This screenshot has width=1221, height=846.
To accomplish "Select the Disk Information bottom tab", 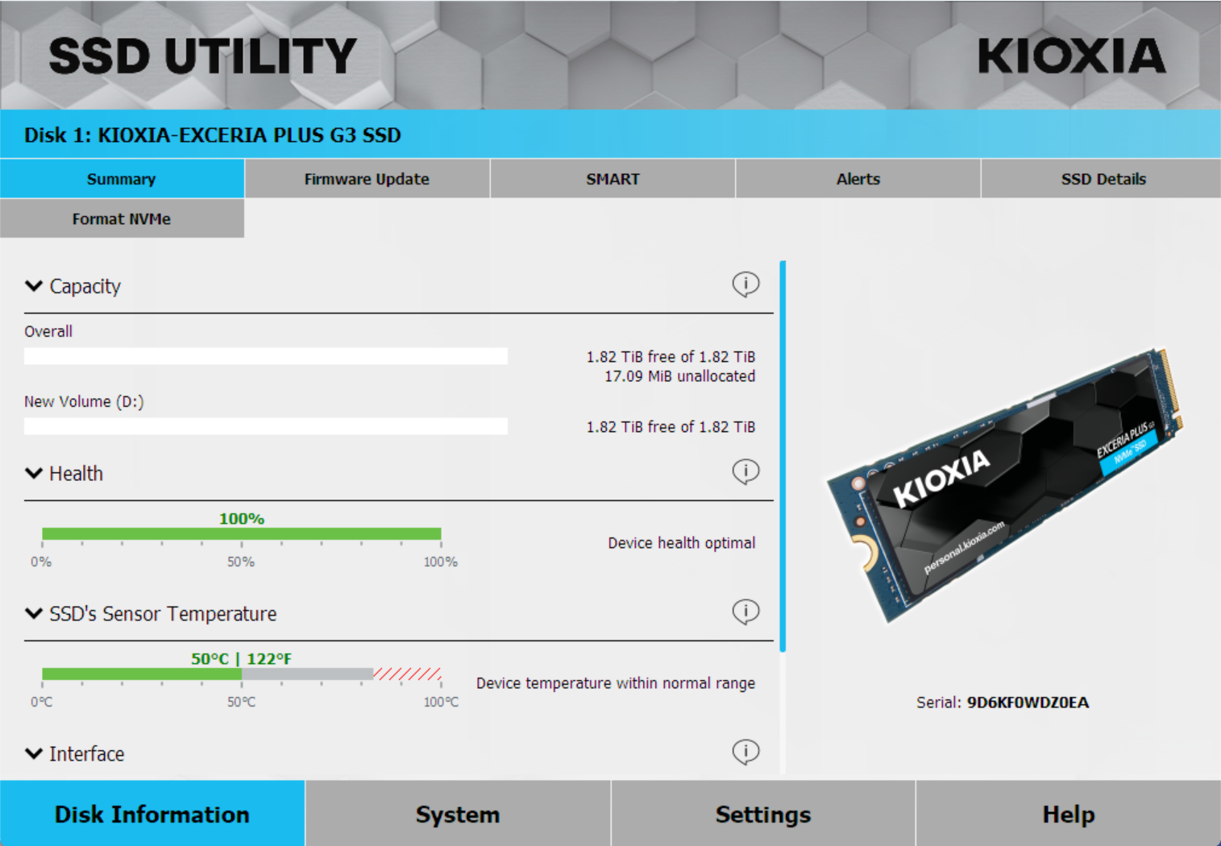I will point(152,814).
